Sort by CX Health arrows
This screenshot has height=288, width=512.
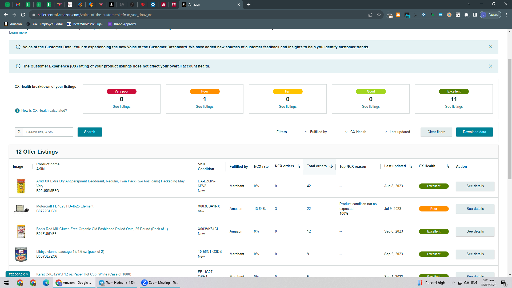click(x=448, y=166)
